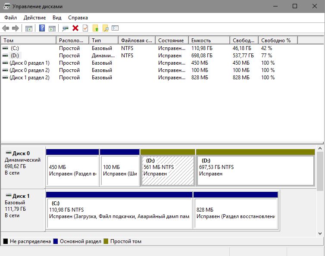Image resolution: width=325 pixels, height=256 pixels.
Task: Click the Forward arrow in toolbar
Action: coord(15,28)
